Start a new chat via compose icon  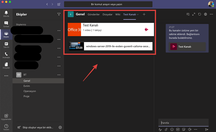click(59, 4)
